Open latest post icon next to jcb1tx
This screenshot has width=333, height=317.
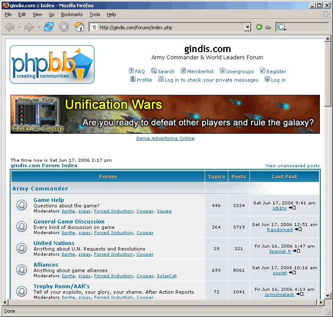292,208
